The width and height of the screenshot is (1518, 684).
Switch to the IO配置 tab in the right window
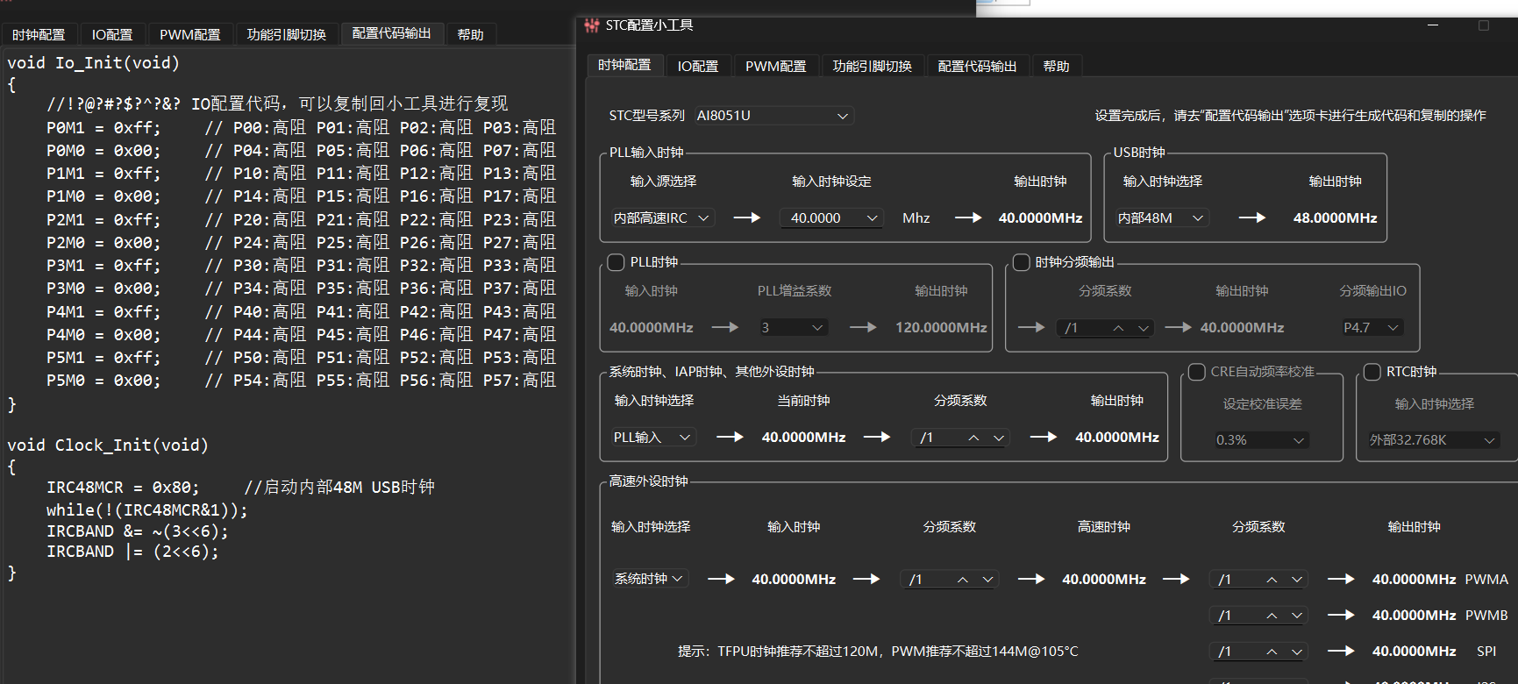click(x=698, y=66)
